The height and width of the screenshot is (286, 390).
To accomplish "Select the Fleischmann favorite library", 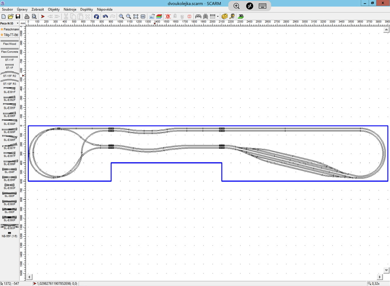I will point(9,29).
